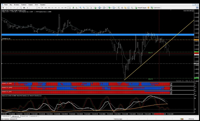Open the indicators list button
Screen dimensions: 200x121
[95, 8]
